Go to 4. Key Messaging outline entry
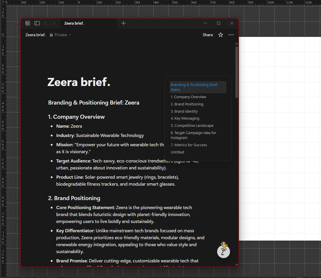This screenshot has width=321, height=278. (x=185, y=118)
